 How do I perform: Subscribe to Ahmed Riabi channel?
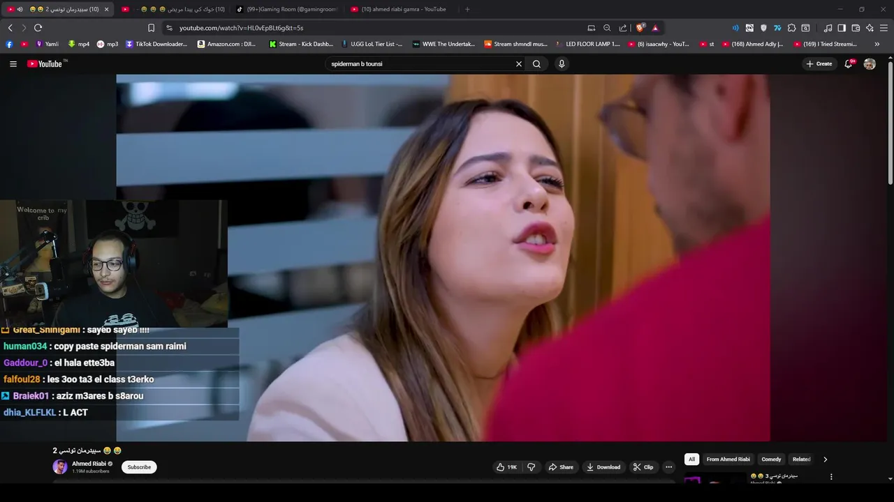139,467
